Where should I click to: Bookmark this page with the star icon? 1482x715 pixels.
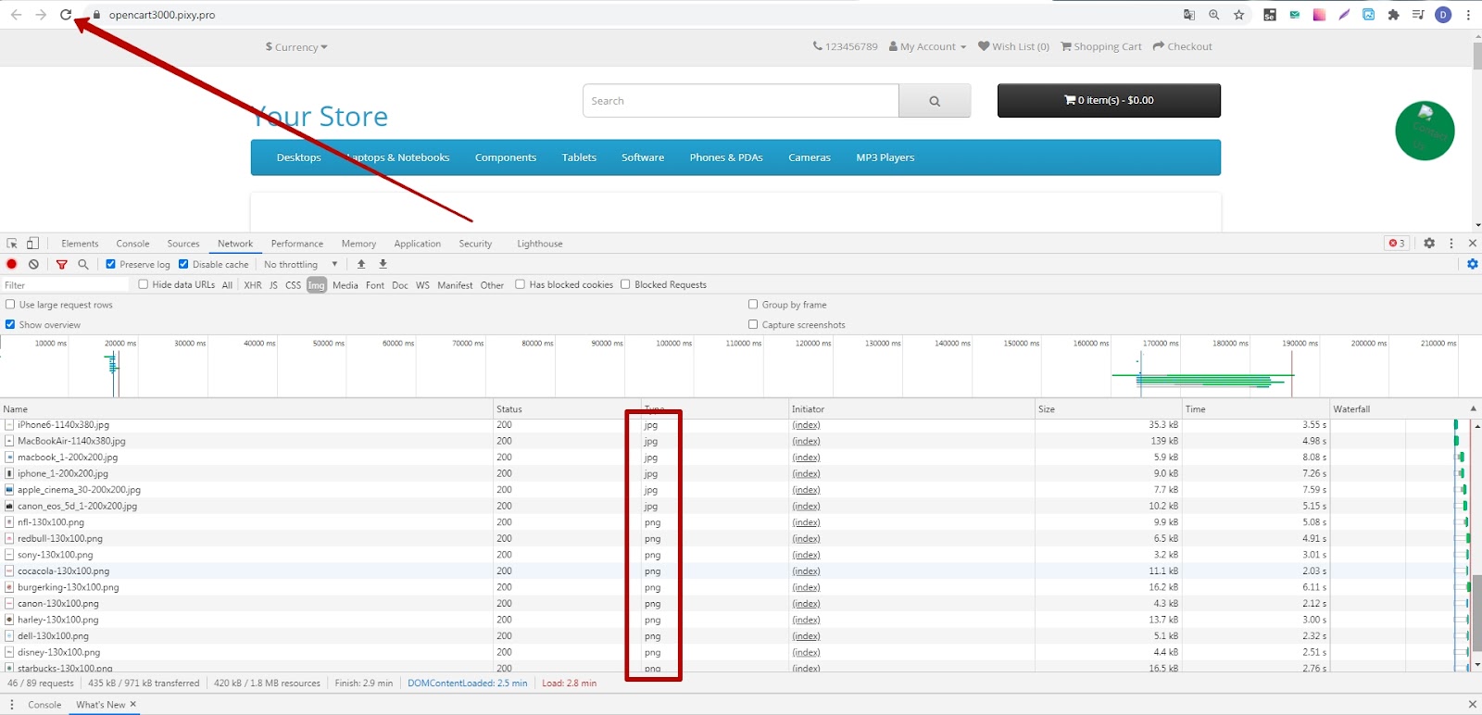click(x=1238, y=15)
